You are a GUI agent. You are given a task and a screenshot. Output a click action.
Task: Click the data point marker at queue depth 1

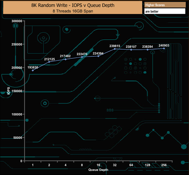point(33,70)
